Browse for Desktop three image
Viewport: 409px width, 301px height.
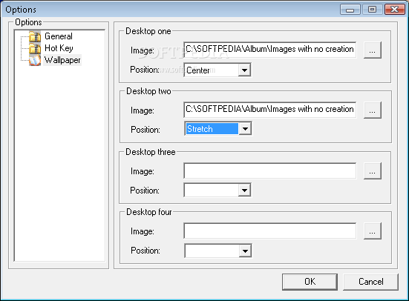point(372,171)
